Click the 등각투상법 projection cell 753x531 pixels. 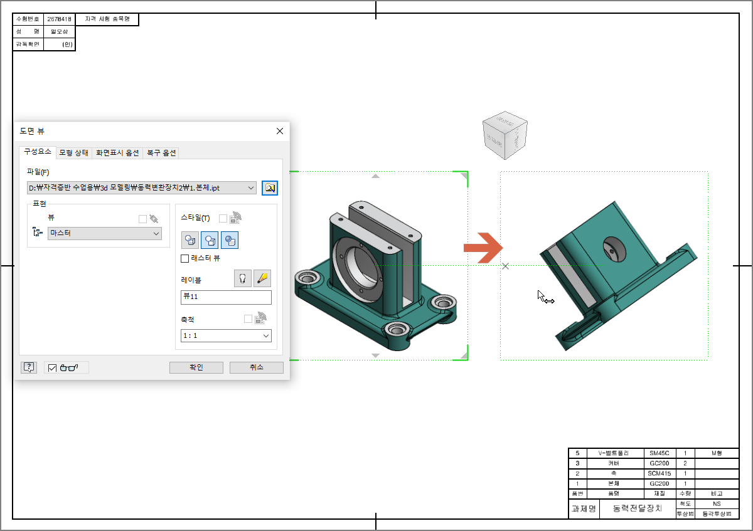point(717,513)
